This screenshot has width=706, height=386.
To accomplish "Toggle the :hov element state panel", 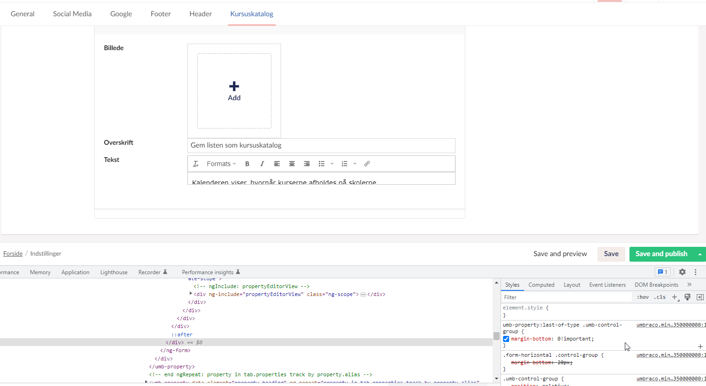I will [642, 297].
